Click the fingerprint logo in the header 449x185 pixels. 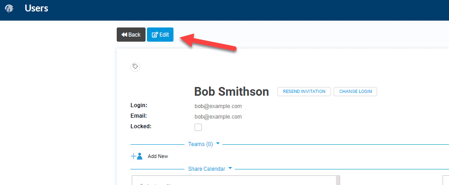point(9,9)
